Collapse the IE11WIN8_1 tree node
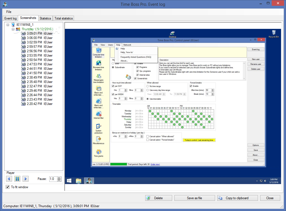The height and width of the screenshot is (211, 286). point(8,25)
